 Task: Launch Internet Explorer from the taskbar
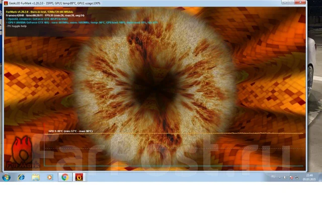coord(21,177)
